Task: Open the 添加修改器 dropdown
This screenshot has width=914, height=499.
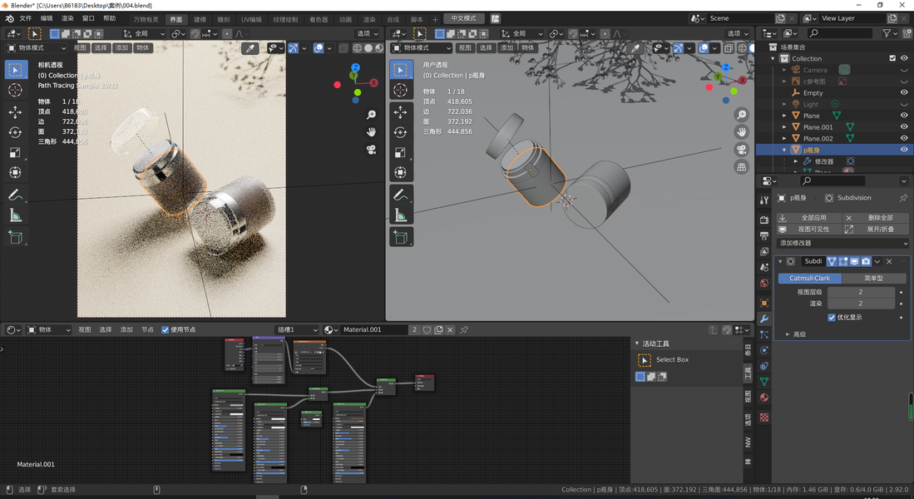Action: pyautogui.click(x=843, y=243)
